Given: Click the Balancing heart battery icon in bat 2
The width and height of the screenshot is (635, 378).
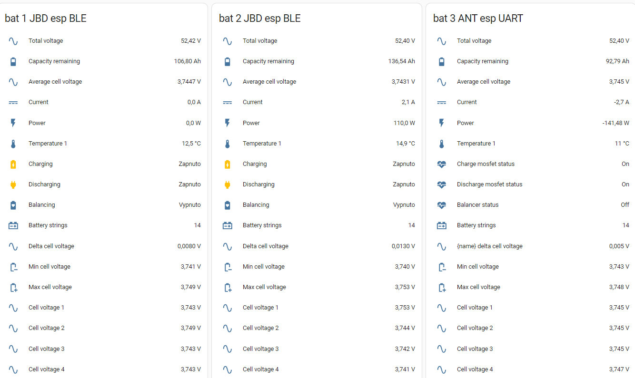Looking at the screenshot, I should 228,205.
